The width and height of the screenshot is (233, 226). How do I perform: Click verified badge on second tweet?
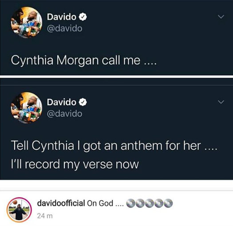(83, 102)
